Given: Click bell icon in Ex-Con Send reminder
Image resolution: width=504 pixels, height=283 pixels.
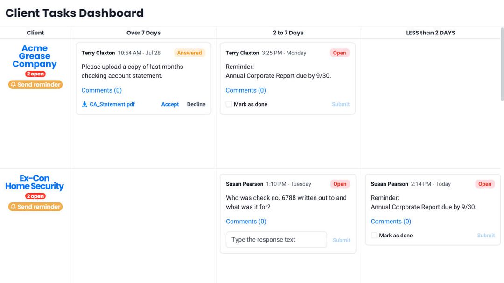Looking at the screenshot, I should (x=13, y=207).
